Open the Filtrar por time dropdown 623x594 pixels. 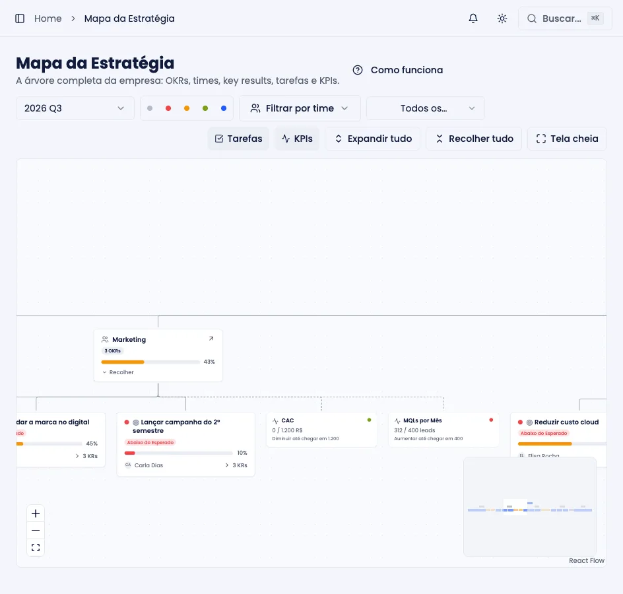[x=300, y=108]
